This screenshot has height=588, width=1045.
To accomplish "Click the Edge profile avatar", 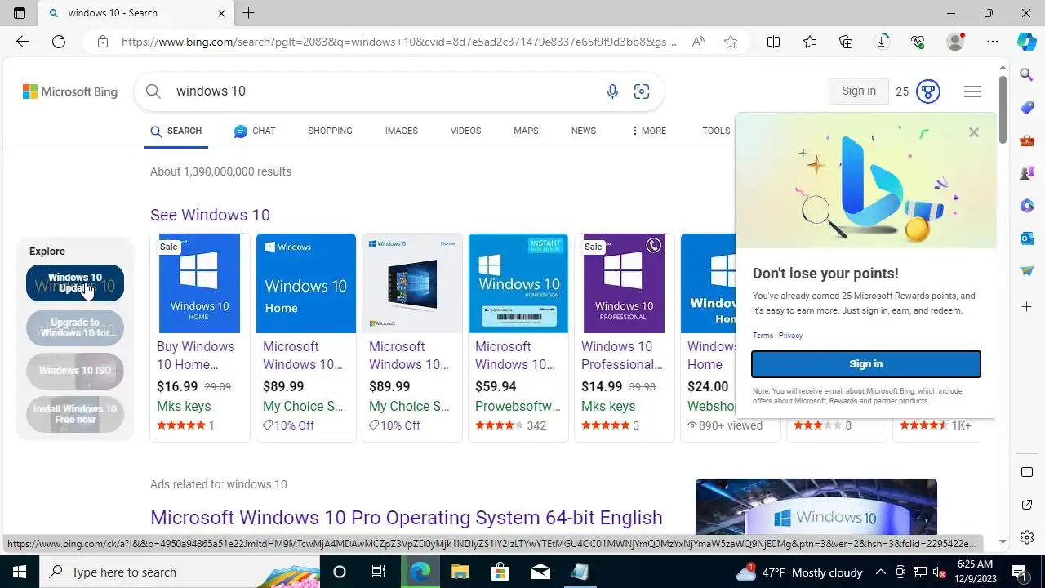I will click(x=955, y=42).
